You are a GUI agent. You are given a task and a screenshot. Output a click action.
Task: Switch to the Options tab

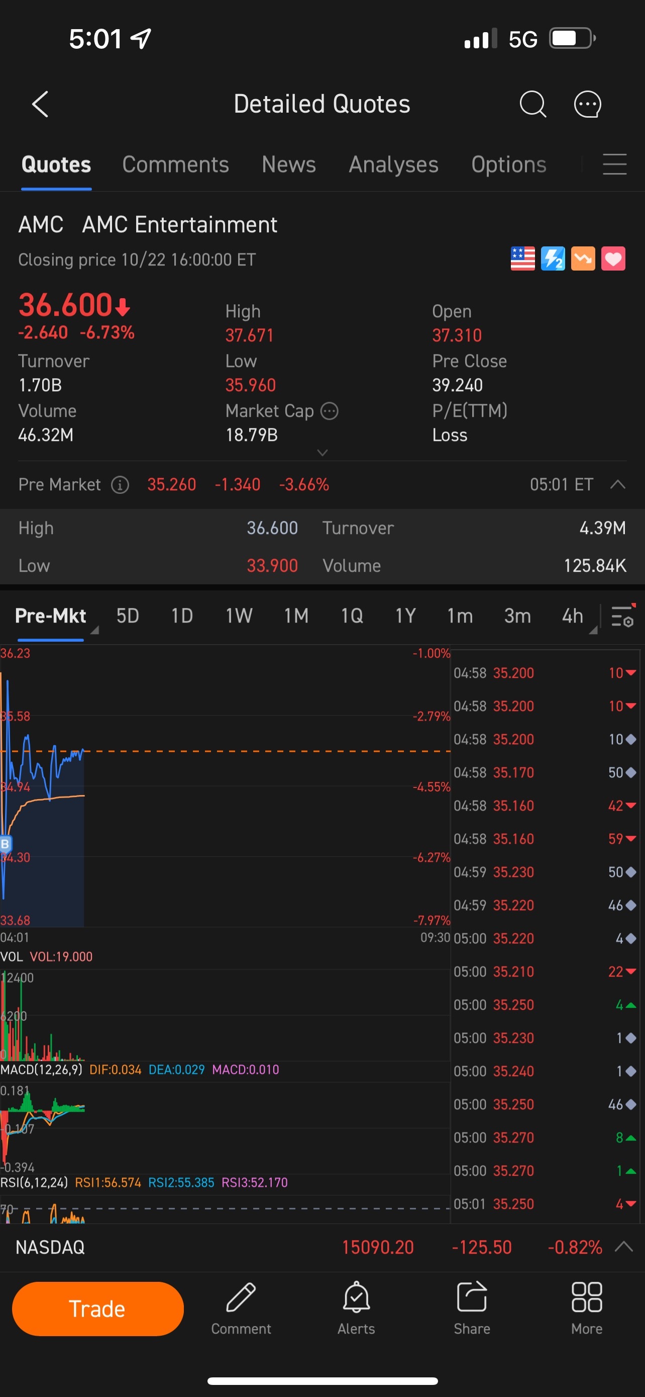(x=508, y=164)
